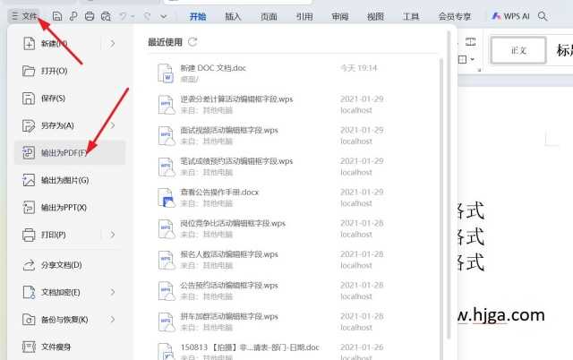Select 输出为PDF(F) menu entry
The image size is (573, 360).
coord(70,153)
